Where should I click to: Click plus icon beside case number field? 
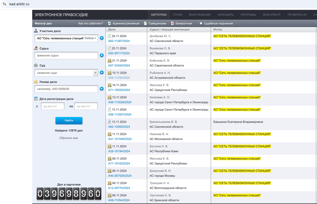pos(102,89)
